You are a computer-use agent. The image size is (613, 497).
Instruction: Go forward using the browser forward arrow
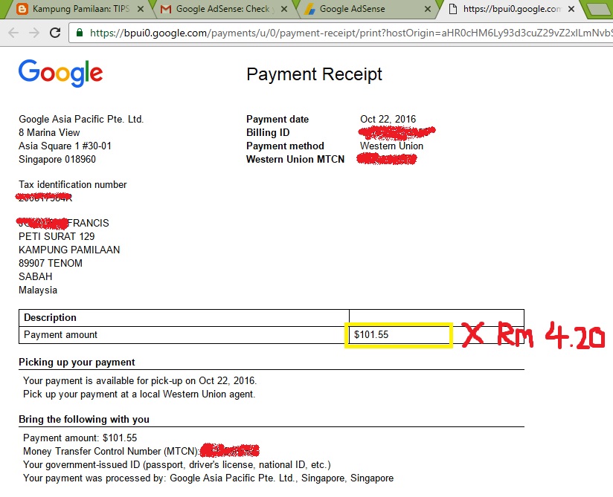[x=34, y=33]
